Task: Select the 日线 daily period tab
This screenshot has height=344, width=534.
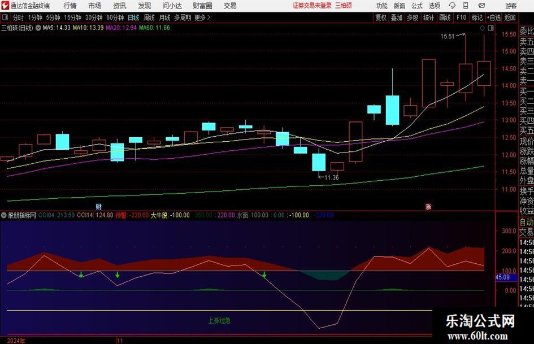Action: point(133,18)
